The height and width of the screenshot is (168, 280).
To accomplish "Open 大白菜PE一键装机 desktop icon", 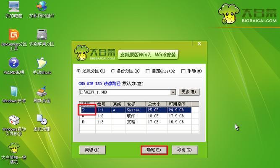I will (14, 153).
